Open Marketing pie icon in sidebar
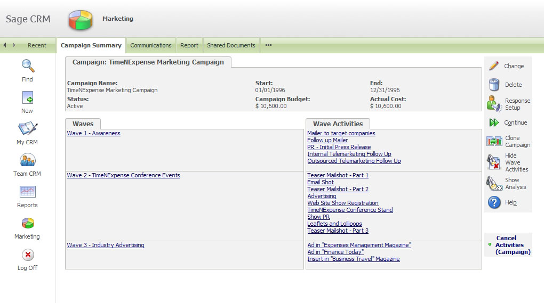The height and width of the screenshot is (303, 544). [x=28, y=223]
